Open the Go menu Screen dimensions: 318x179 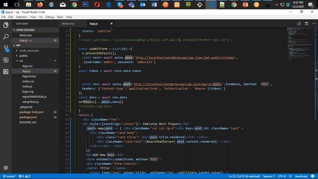coord(41,17)
